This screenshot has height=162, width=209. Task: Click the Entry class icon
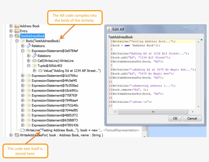[x=17, y=31]
